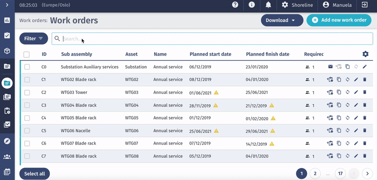Go to page 2 of results
This screenshot has width=377, height=180.
tap(315, 173)
